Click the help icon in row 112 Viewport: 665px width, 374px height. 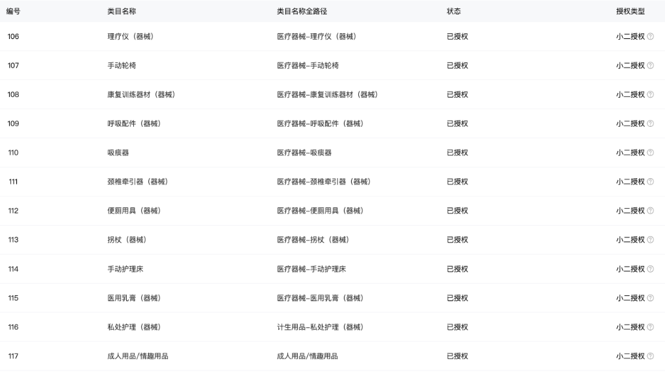click(x=650, y=211)
